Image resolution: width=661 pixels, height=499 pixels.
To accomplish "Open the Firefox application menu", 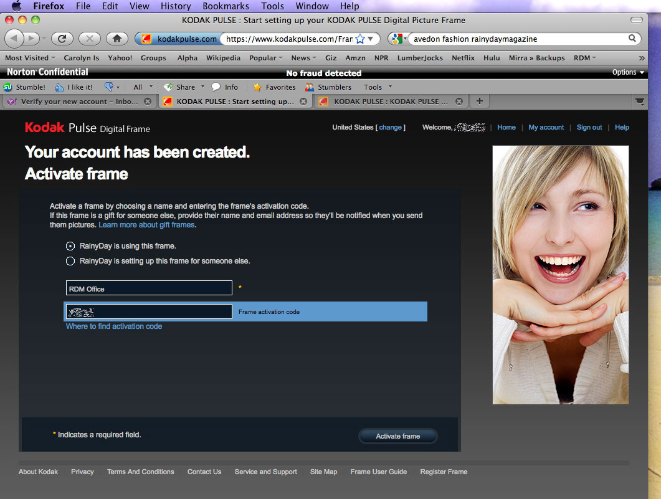I will pyautogui.click(x=49, y=6).
